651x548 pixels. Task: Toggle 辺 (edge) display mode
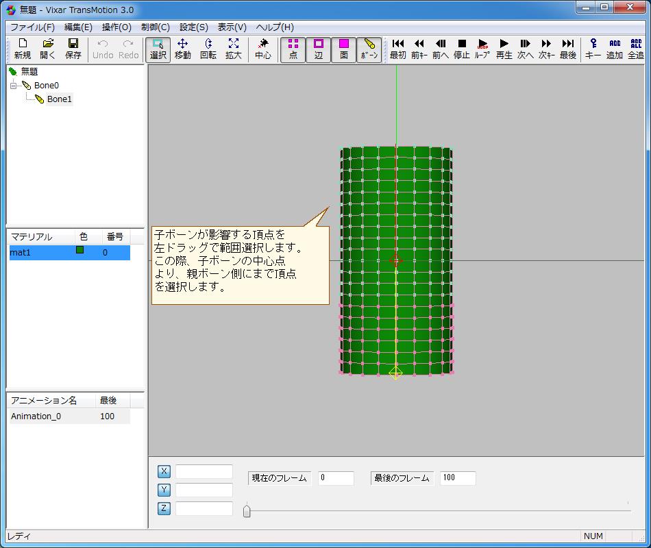[x=319, y=49]
